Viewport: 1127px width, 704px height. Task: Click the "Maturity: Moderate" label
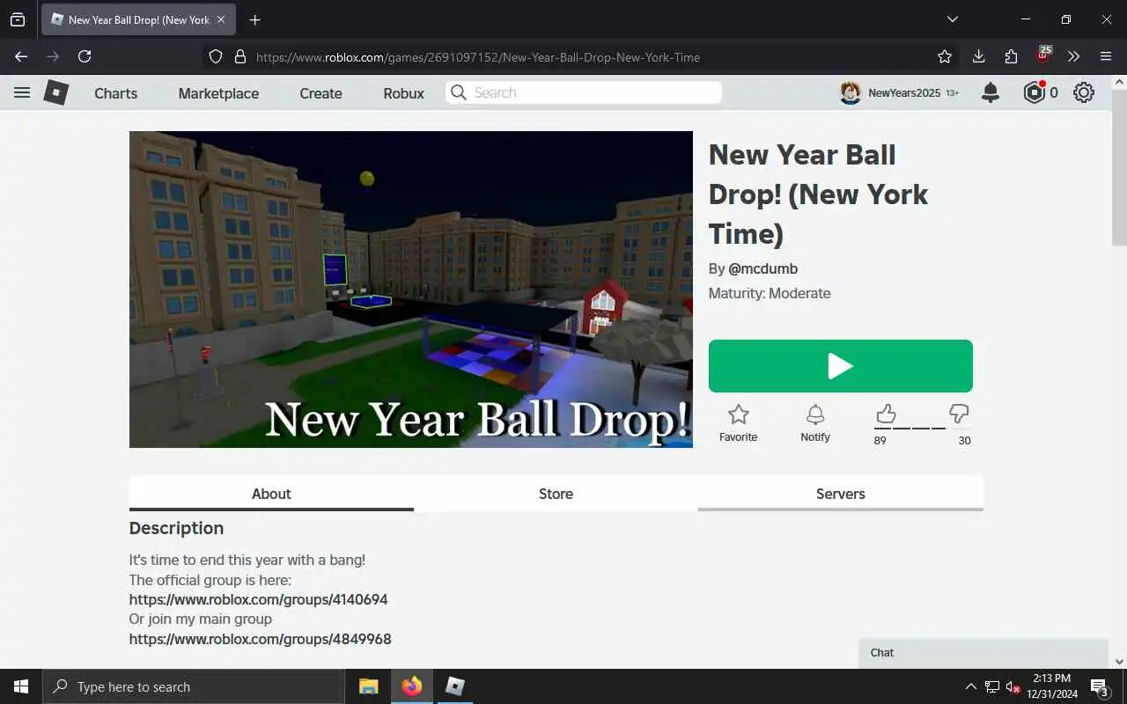click(770, 293)
